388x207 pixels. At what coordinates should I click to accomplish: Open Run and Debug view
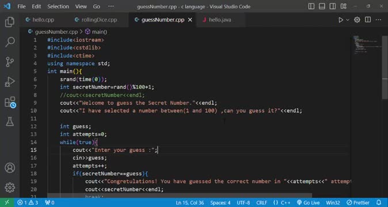(x=10, y=82)
